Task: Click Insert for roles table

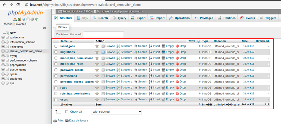Action: pos(154,87)
